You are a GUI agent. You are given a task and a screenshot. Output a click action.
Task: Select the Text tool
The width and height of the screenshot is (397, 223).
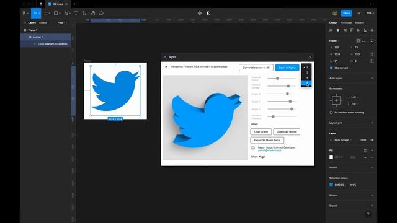(x=76, y=13)
